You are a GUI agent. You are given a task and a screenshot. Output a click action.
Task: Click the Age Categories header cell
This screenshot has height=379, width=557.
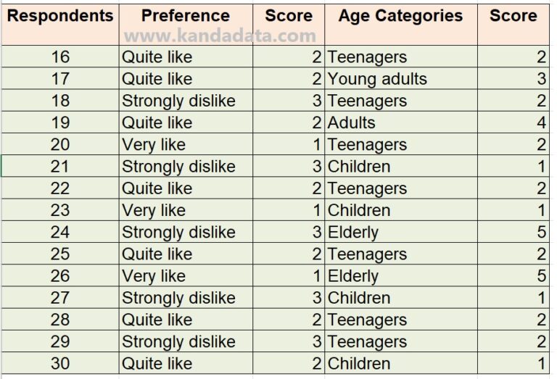pos(400,16)
